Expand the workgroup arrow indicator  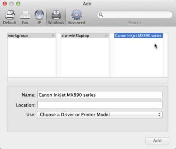coord(53,36)
